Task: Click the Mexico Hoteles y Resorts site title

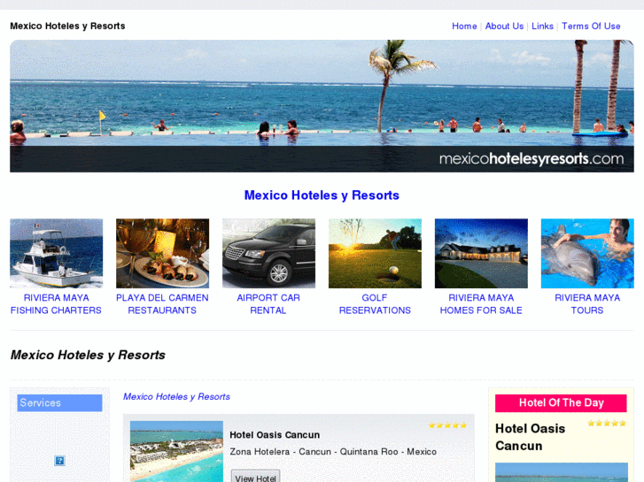Action: (x=68, y=27)
